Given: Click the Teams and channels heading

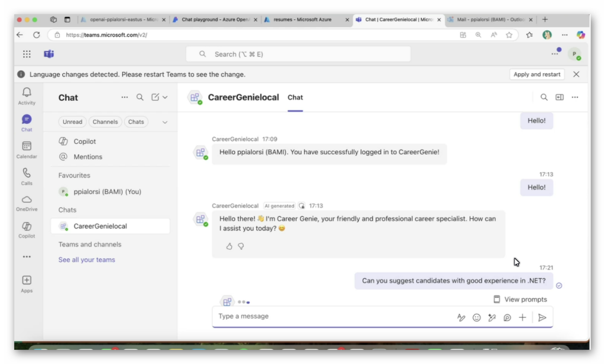Looking at the screenshot, I should (x=90, y=244).
